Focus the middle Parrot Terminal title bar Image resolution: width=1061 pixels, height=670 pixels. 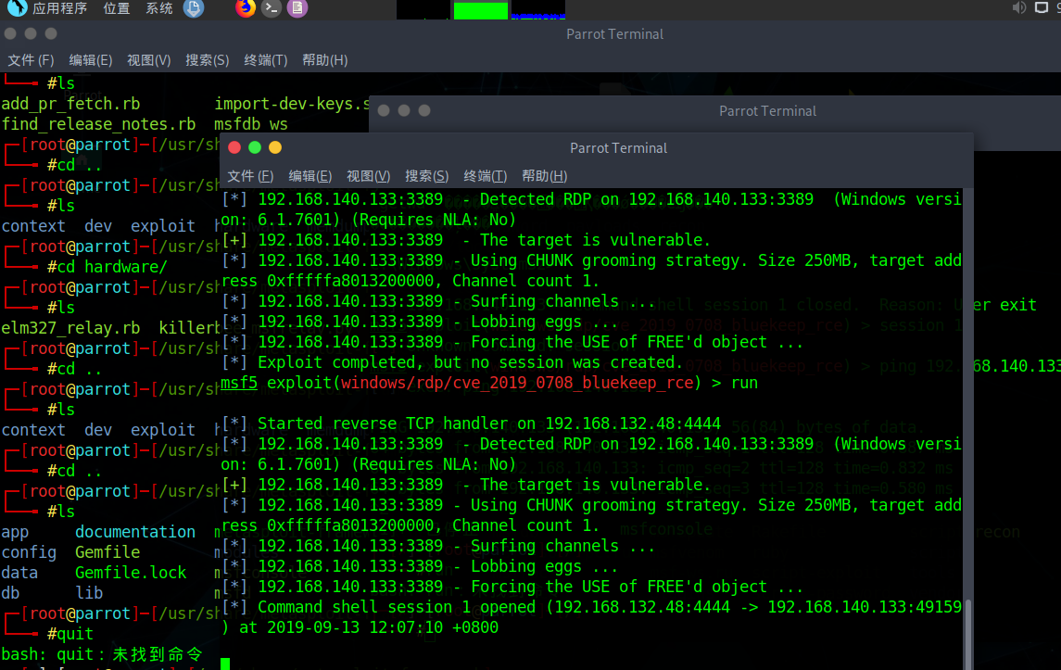767,111
